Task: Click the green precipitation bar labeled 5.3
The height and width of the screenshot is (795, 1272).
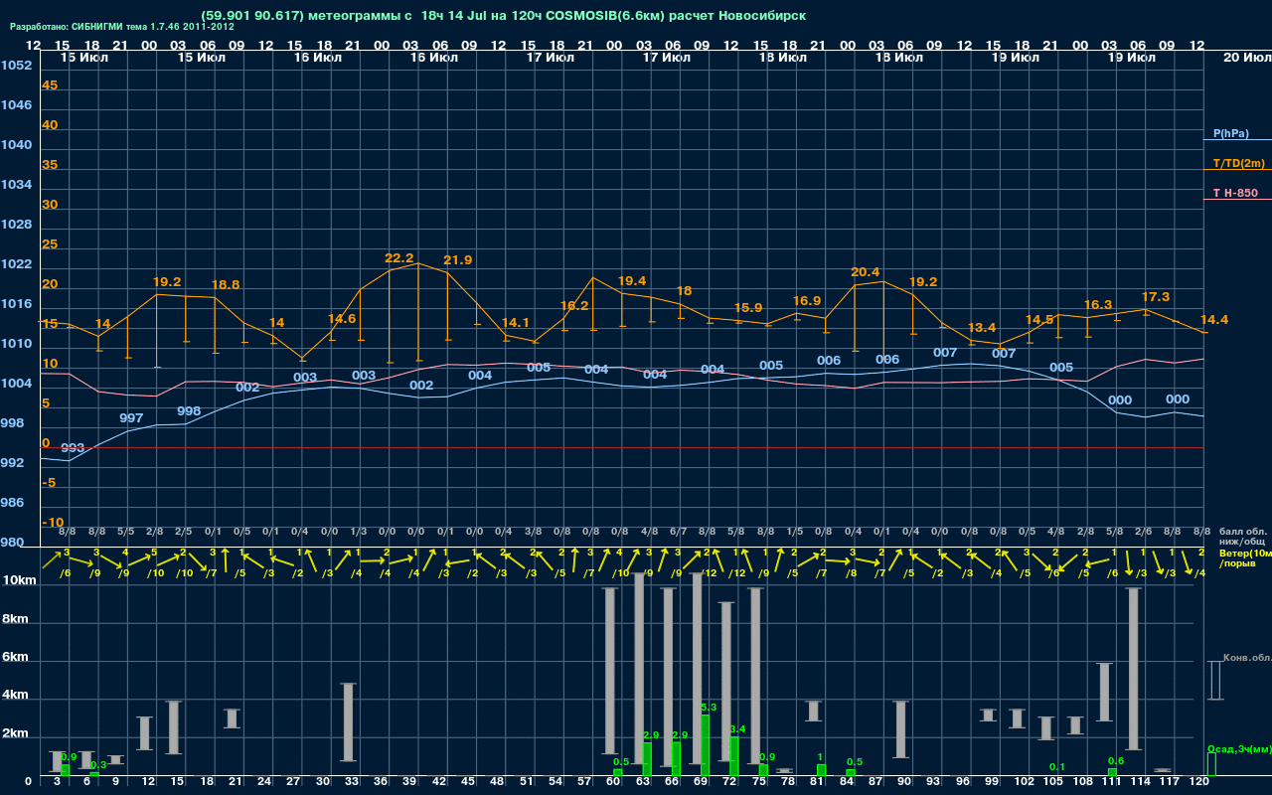Action: coord(705,745)
